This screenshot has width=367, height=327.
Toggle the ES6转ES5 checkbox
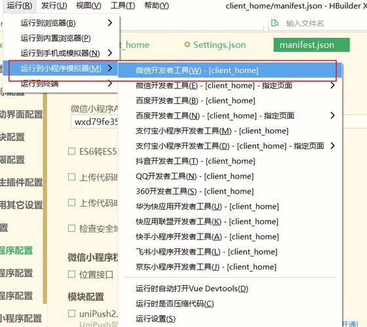click(x=71, y=151)
